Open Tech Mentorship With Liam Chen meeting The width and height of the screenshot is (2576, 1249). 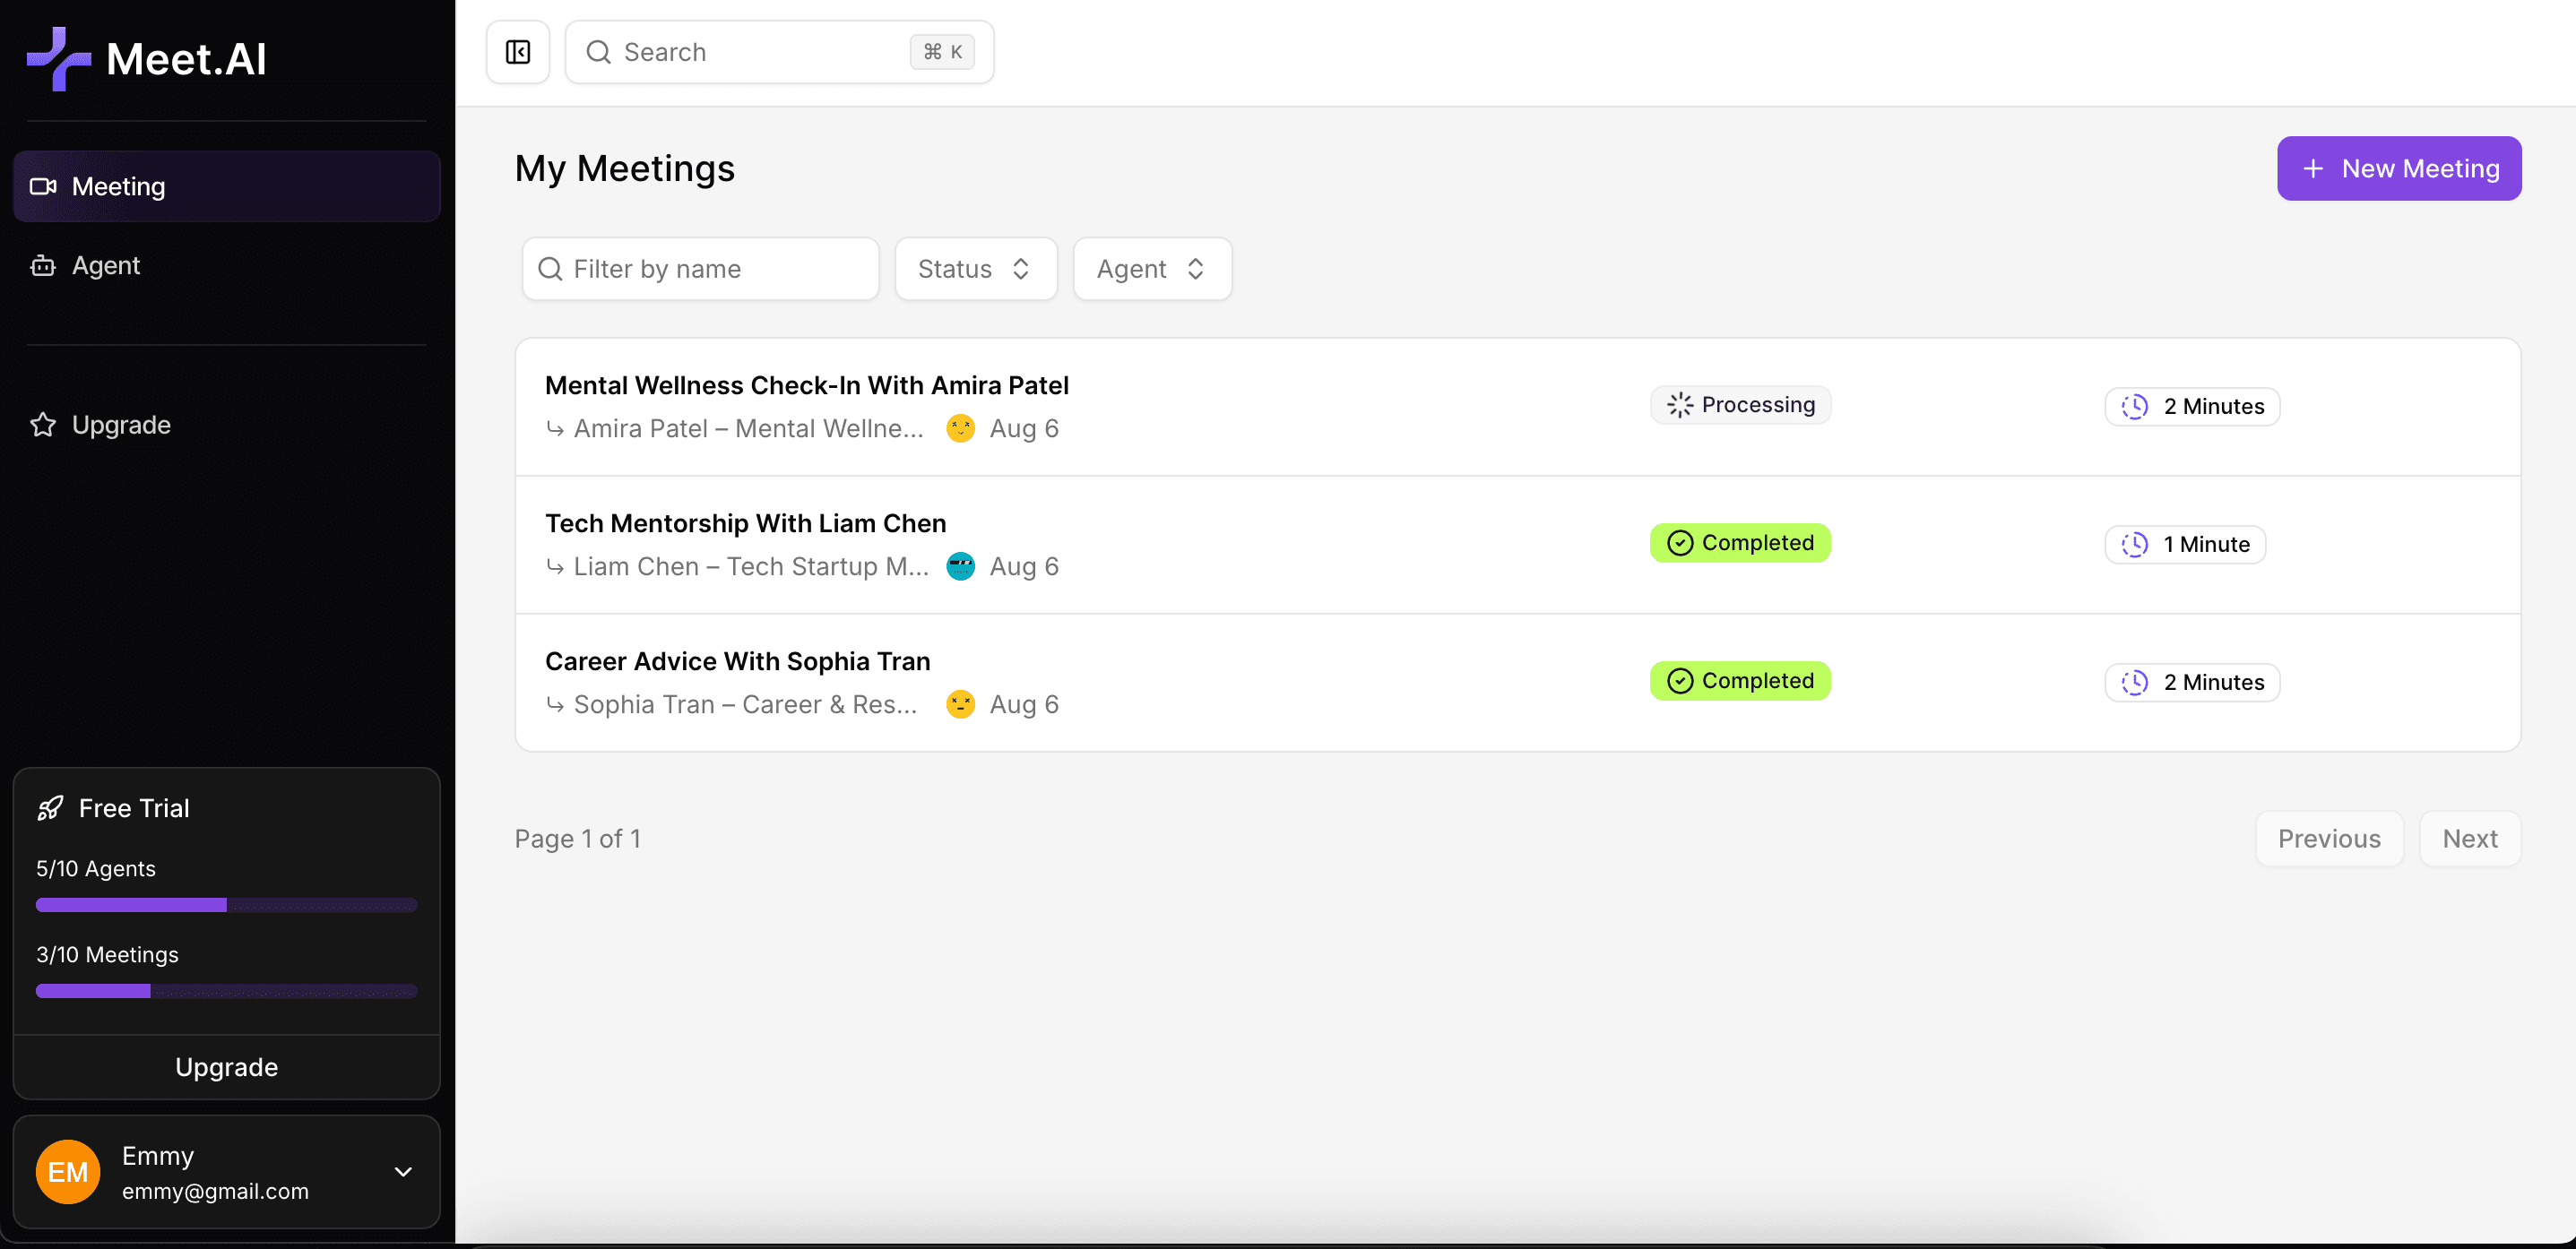tap(745, 523)
